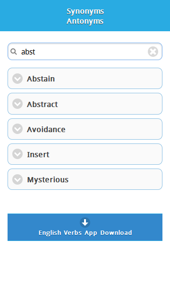Click the magnifying glass search icon
The width and height of the screenshot is (170, 303).
[x=14, y=52]
